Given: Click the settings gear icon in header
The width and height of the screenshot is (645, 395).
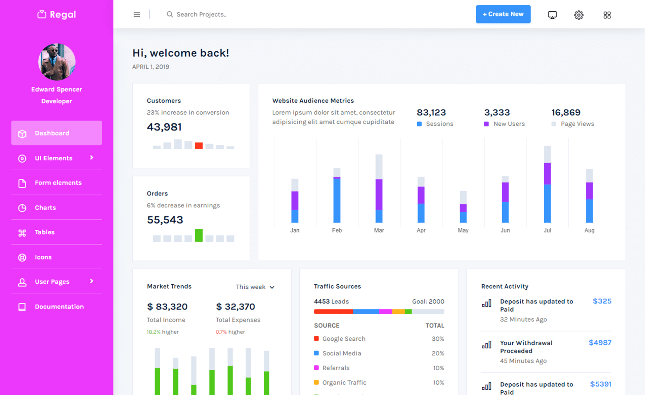Looking at the screenshot, I should (578, 15).
